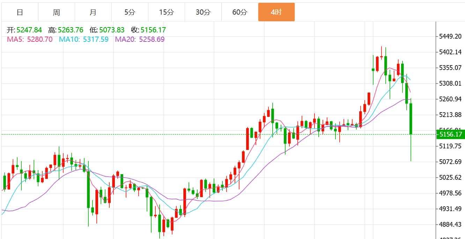Select the 周 weekly timeframe tab
465x239 pixels.
click(x=57, y=12)
